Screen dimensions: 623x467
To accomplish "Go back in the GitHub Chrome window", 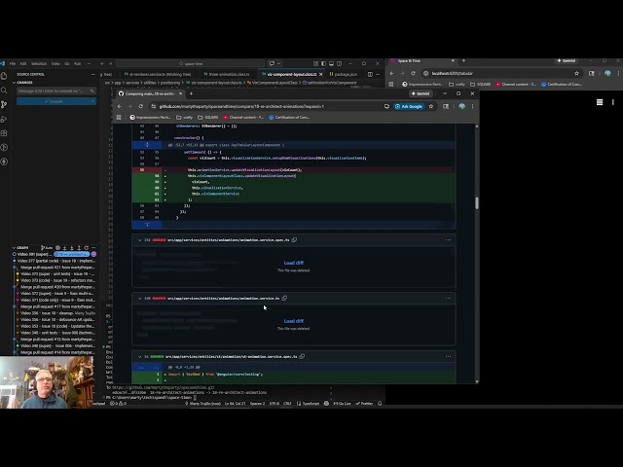I will [x=119, y=106].
